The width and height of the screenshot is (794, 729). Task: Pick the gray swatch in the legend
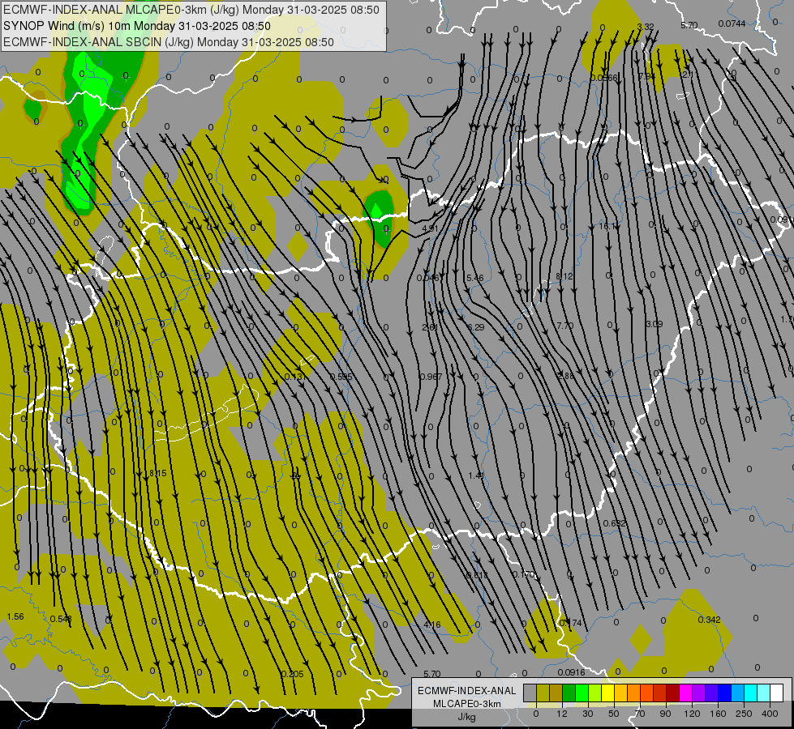pyautogui.click(x=530, y=693)
